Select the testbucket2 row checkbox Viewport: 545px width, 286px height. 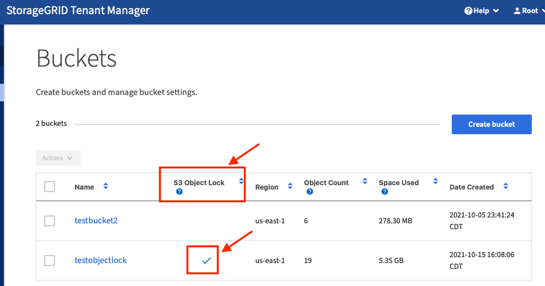pyautogui.click(x=50, y=221)
